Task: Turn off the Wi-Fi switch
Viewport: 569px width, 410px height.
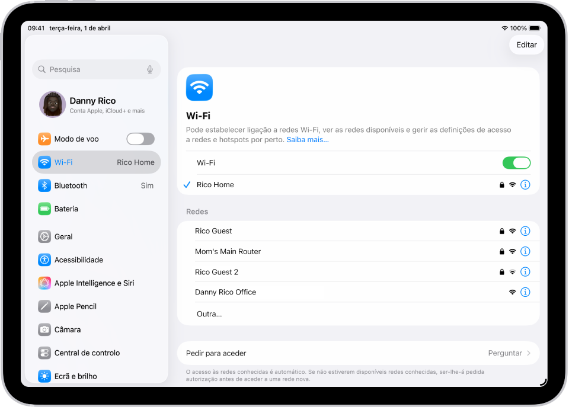Action: coord(516,163)
